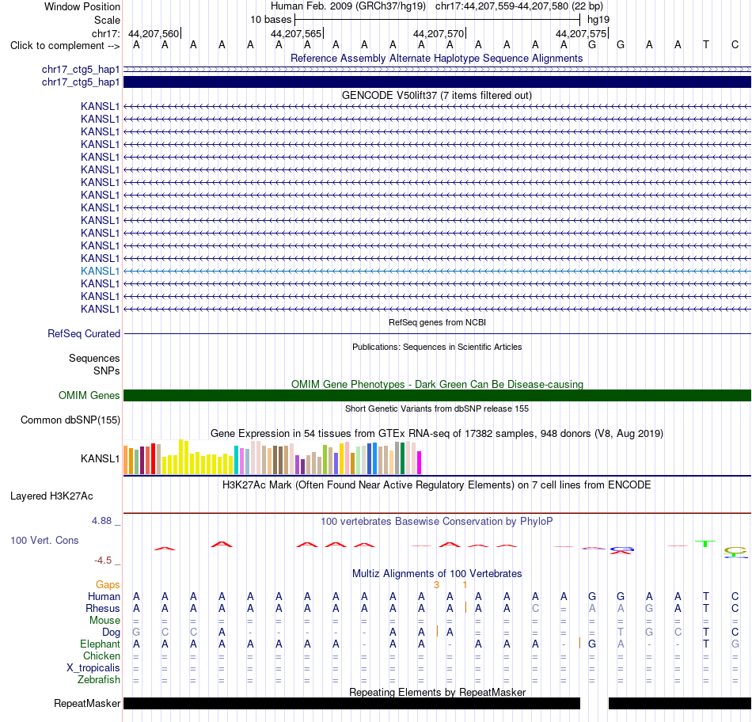The image size is (752, 722).
Task: Click the Rhesus species label
Action: (103, 608)
